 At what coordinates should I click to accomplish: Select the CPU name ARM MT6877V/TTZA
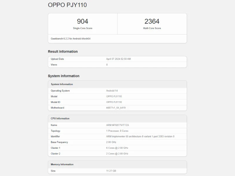pos(117,125)
